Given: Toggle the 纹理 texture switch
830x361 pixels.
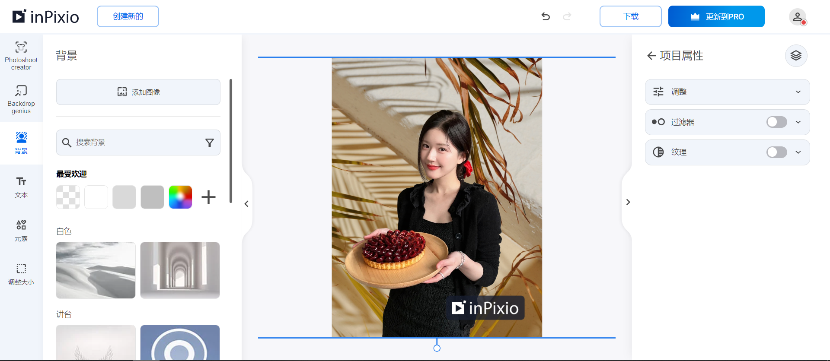Looking at the screenshot, I should tap(776, 152).
